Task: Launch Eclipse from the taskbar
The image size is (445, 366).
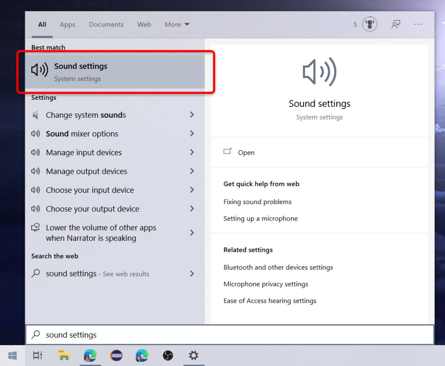Action: coord(116,356)
